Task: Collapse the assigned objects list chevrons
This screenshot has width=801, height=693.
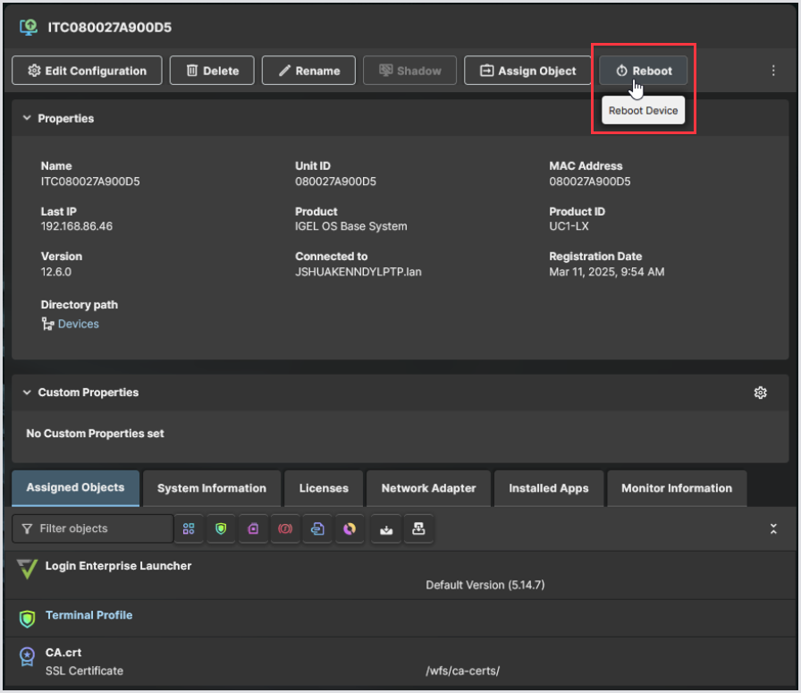Action: click(x=773, y=529)
